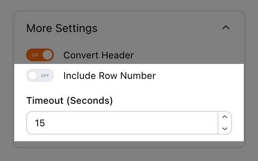Click the empty area of the timeout field
The image size is (258, 161).
click(138, 123)
